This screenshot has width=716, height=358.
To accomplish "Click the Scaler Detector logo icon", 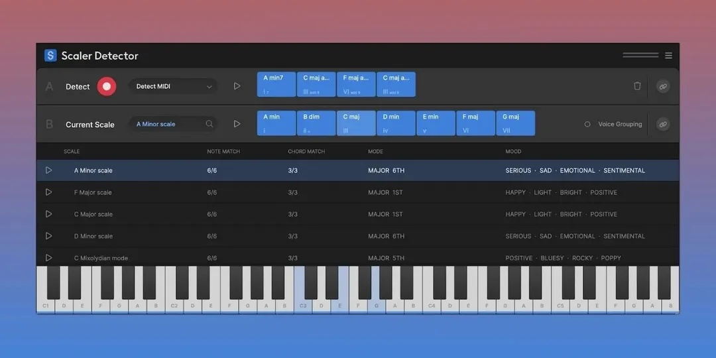I will (x=50, y=56).
